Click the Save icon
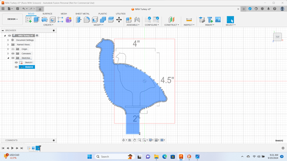This screenshot has height=161, width=287. [17, 9]
